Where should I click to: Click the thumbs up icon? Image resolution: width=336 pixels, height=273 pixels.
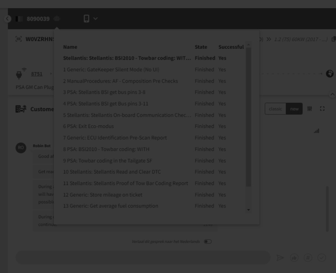[x=294, y=258]
